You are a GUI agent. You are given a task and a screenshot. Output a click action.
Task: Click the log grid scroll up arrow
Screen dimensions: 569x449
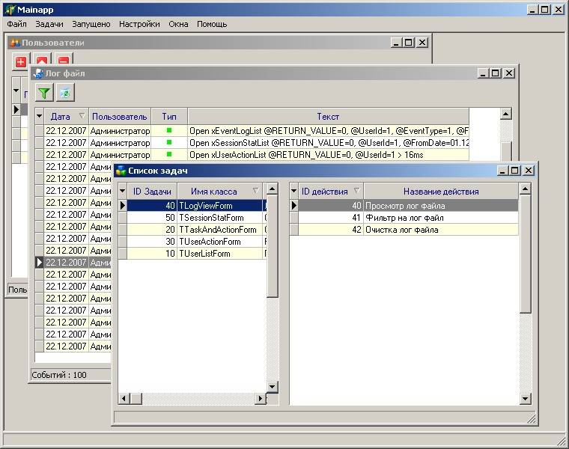point(506,114)
